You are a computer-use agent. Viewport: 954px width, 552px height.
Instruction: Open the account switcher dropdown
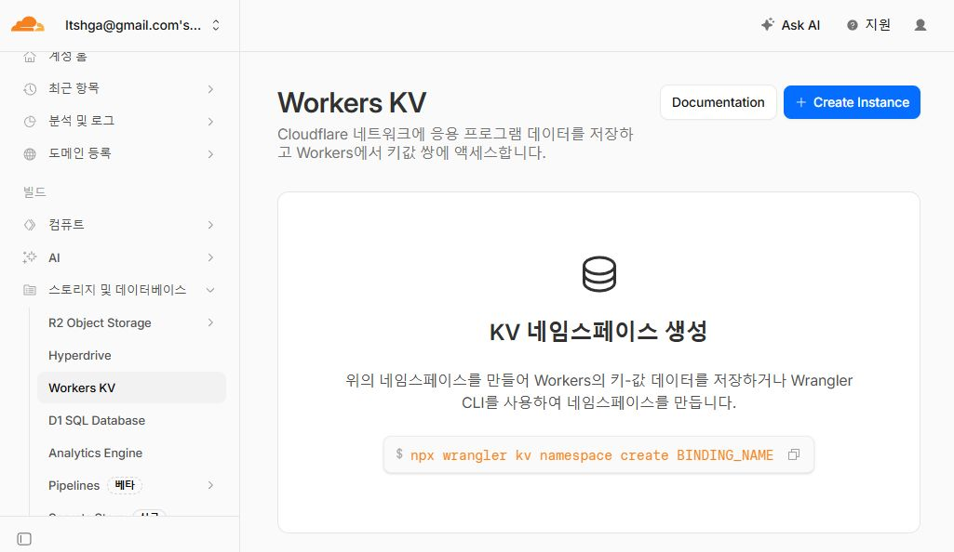coord(142,25)
